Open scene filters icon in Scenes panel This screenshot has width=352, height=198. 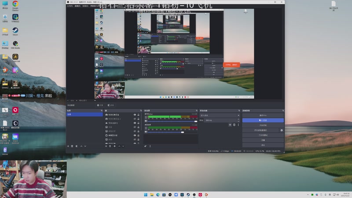pos(77,146)
